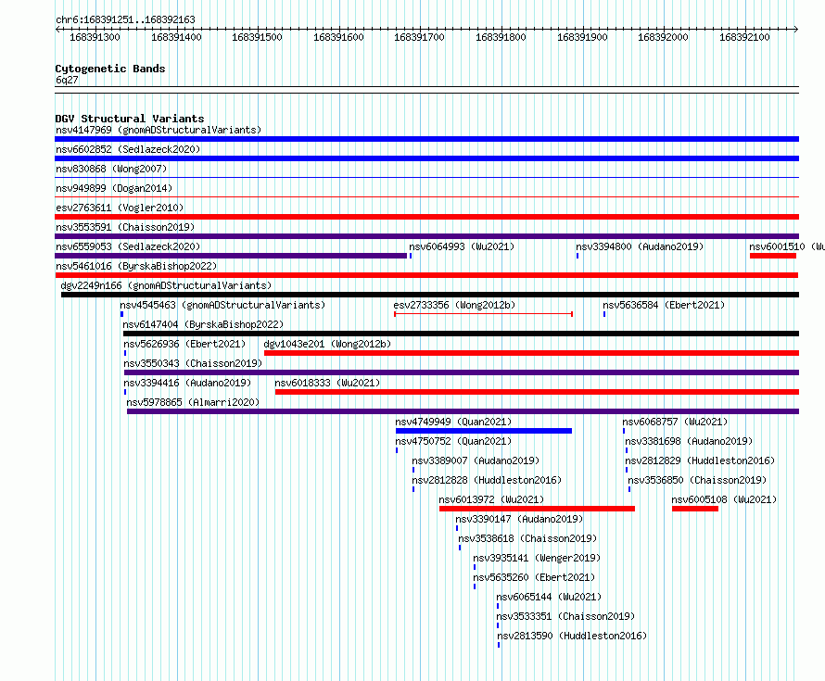This screenshot has height=681, width=825.
Task: Select nsv6147404 (ByrskaBishop2022) label
Action: click(203, 324)
